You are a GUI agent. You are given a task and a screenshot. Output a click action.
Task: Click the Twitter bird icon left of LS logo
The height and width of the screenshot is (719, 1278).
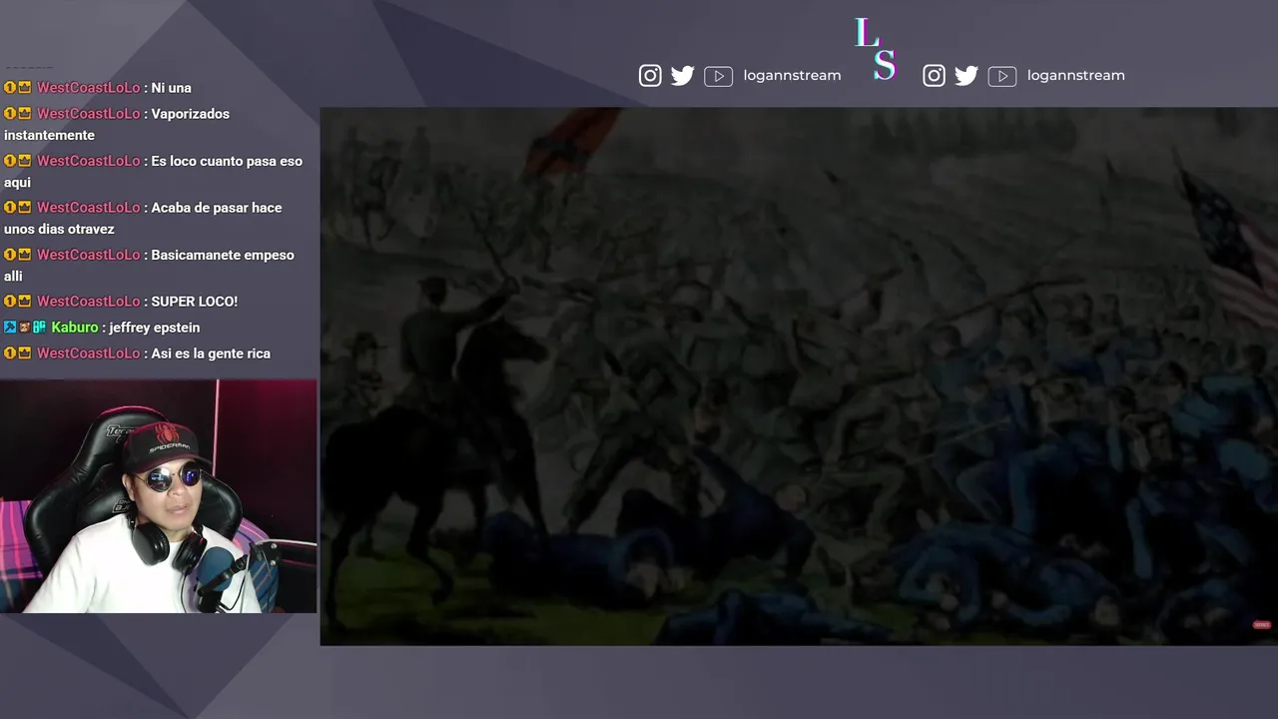(683, 76)
